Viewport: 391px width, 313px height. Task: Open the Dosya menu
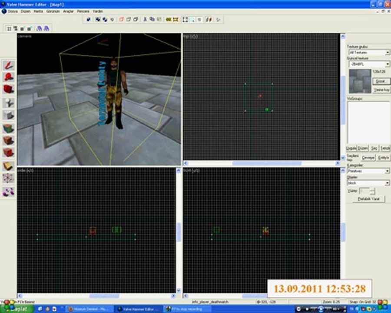point(13,11)
